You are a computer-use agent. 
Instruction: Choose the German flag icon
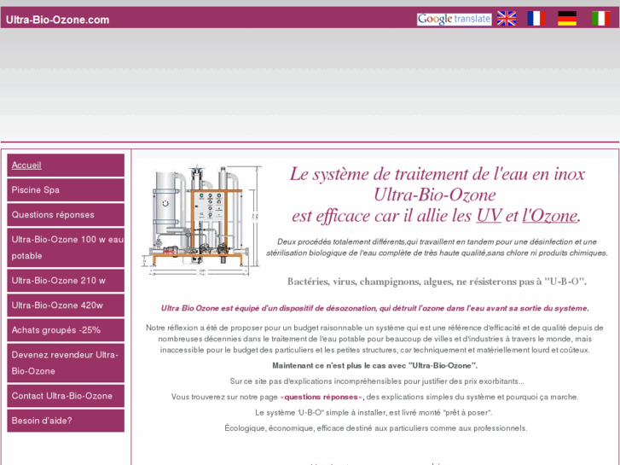[567, 19]
